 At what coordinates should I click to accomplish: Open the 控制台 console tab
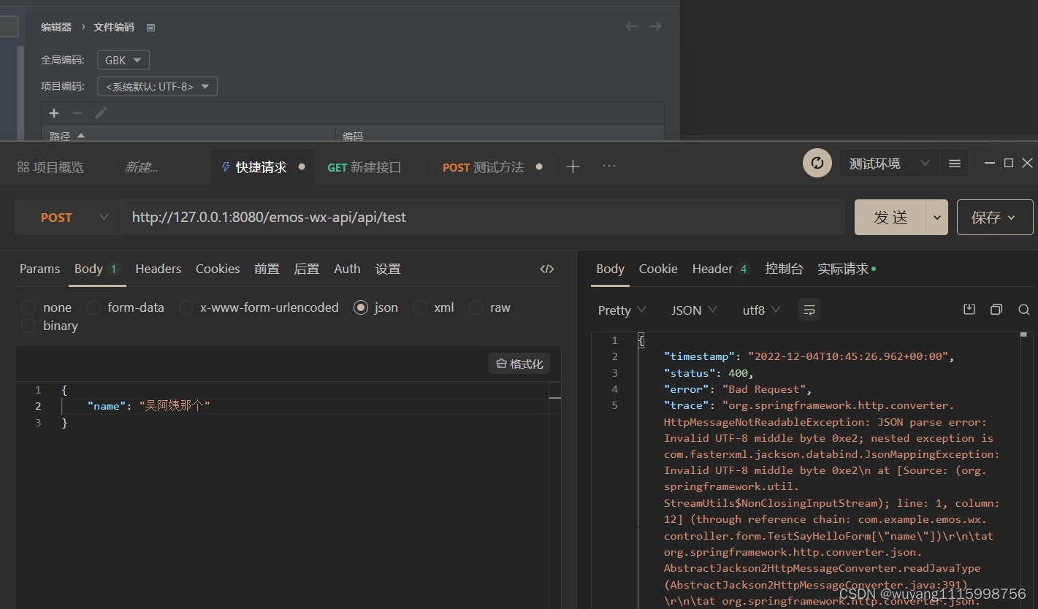point(784,269)
